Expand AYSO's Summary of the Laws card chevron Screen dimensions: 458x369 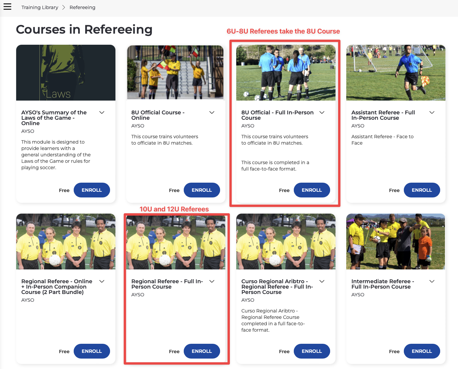102,112
